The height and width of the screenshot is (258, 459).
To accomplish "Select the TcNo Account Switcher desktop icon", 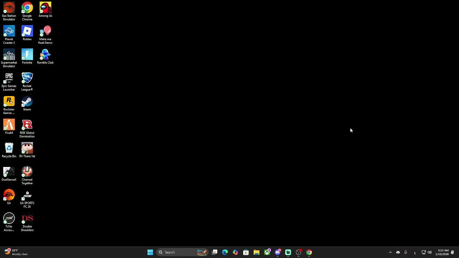I will point(9,223).
